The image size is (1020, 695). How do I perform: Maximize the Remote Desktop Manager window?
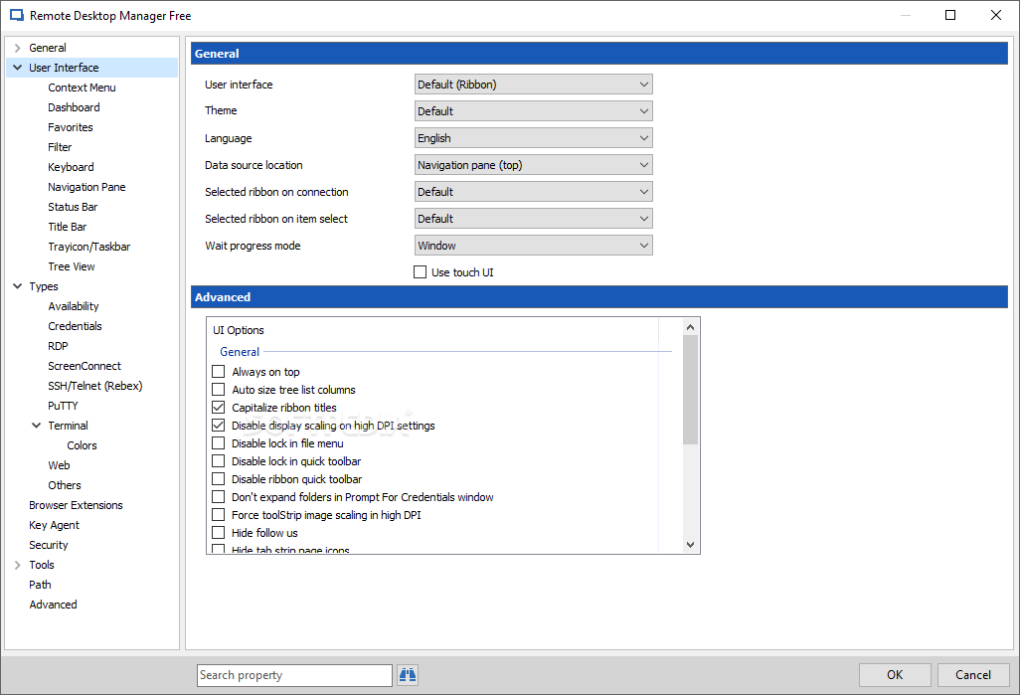point(950,15)
